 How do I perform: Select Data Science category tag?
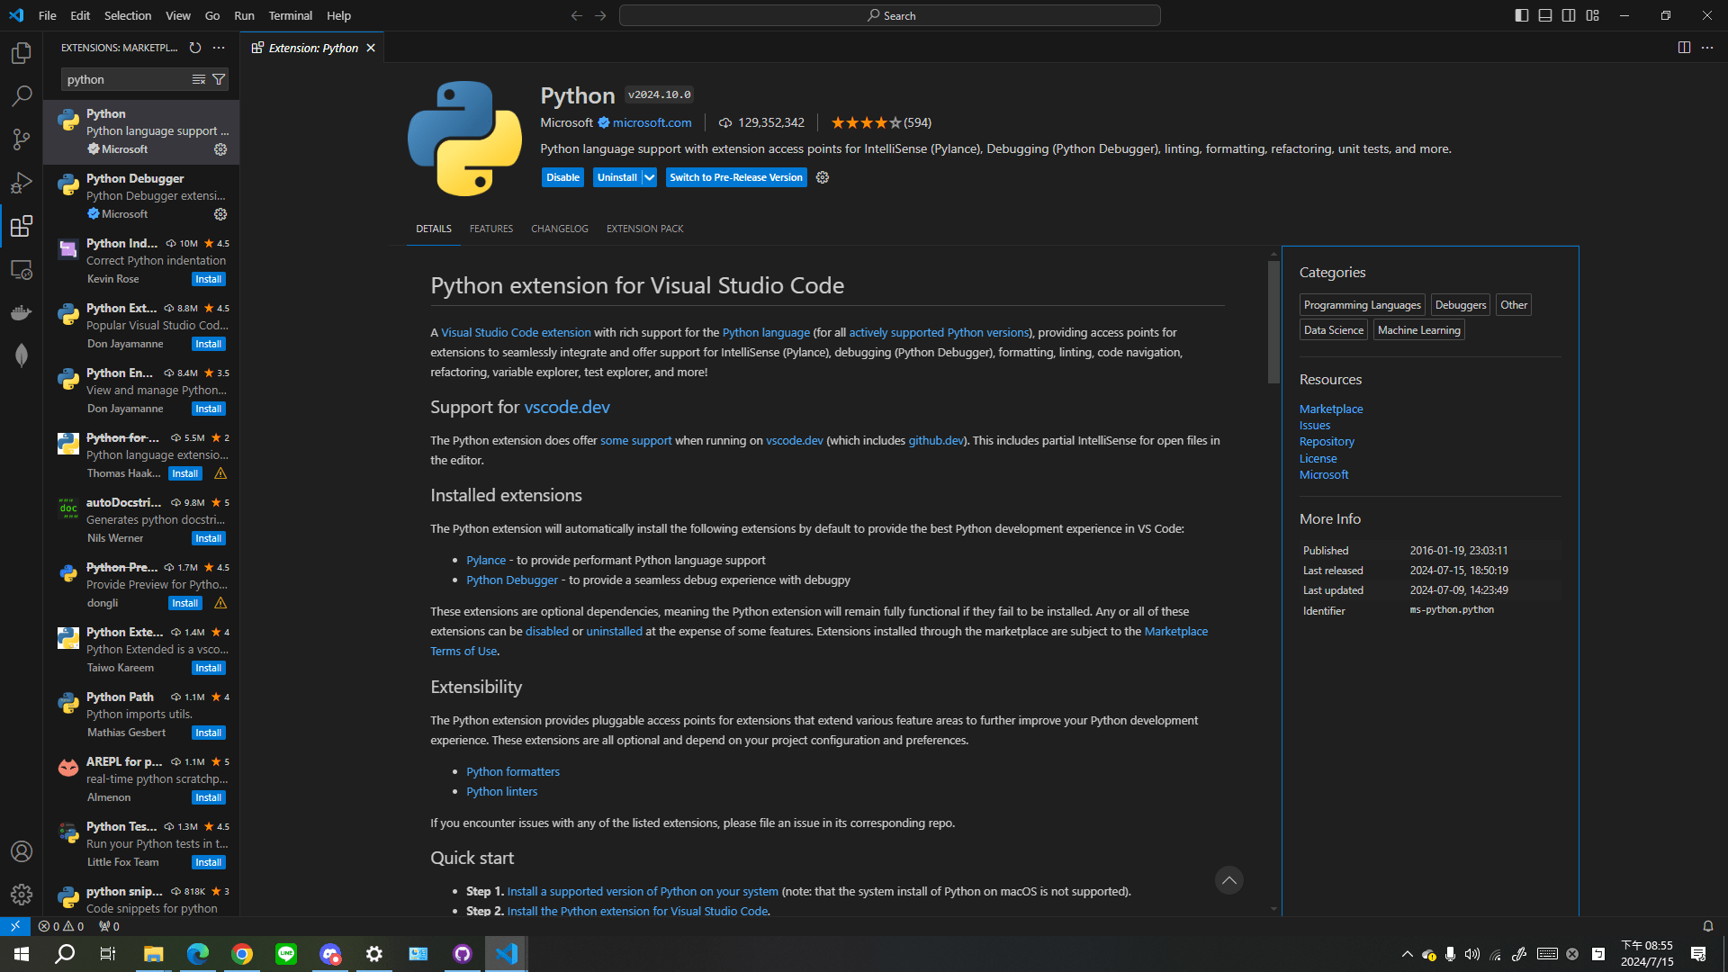point(1334,330)
